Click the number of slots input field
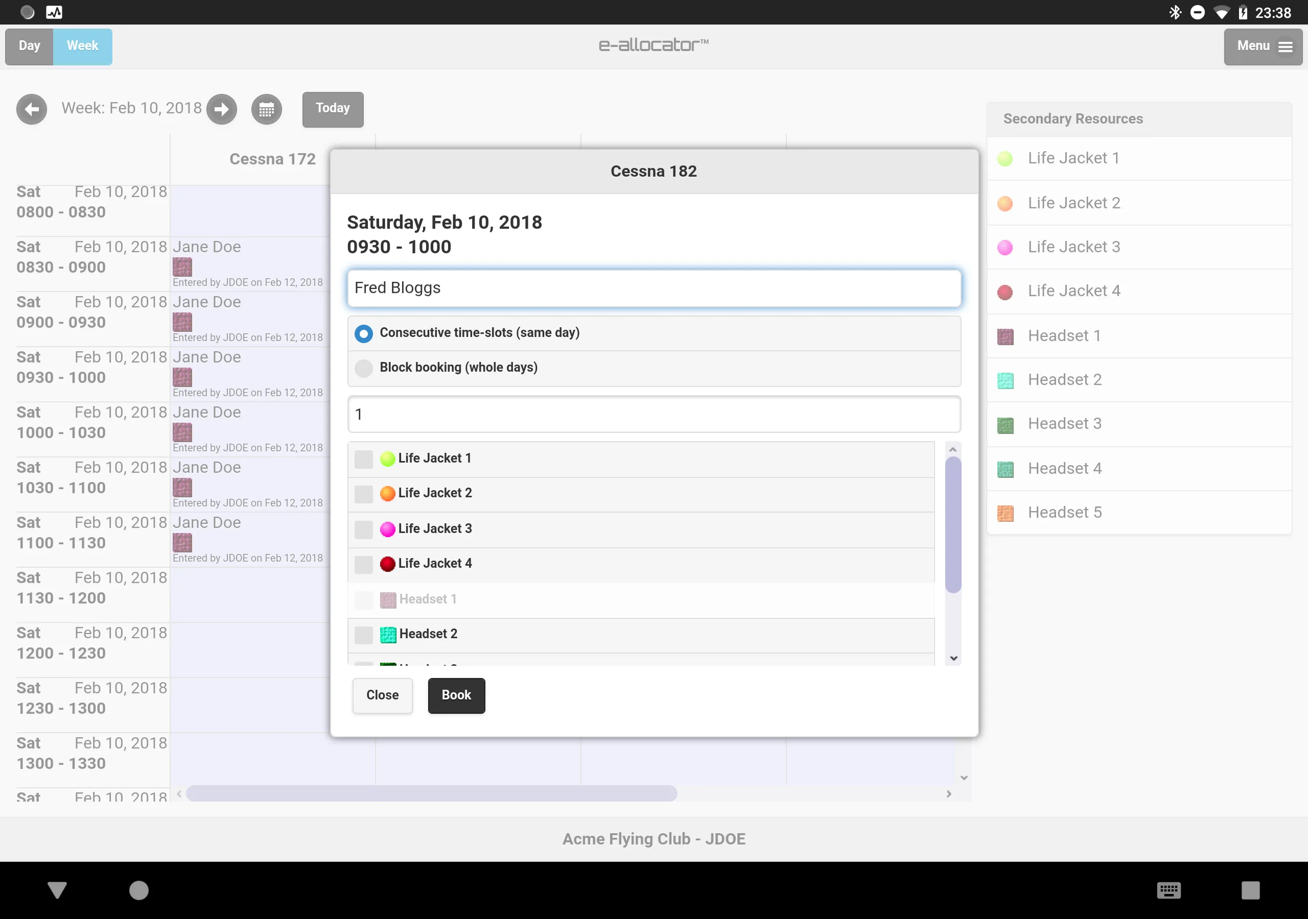 pos(654,415)
